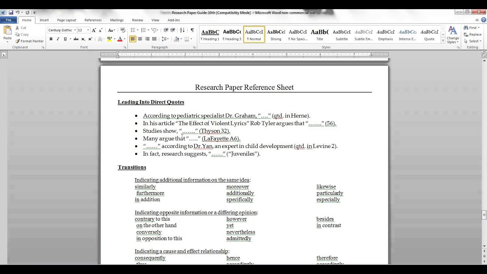Click the Shading paint bucket color
Image resolution: width=487 pixels, height=274 pixels.
pos(176,39)
